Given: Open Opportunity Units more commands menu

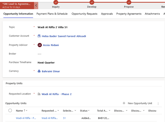Looking at the screenshot, I should pos(158,104).
